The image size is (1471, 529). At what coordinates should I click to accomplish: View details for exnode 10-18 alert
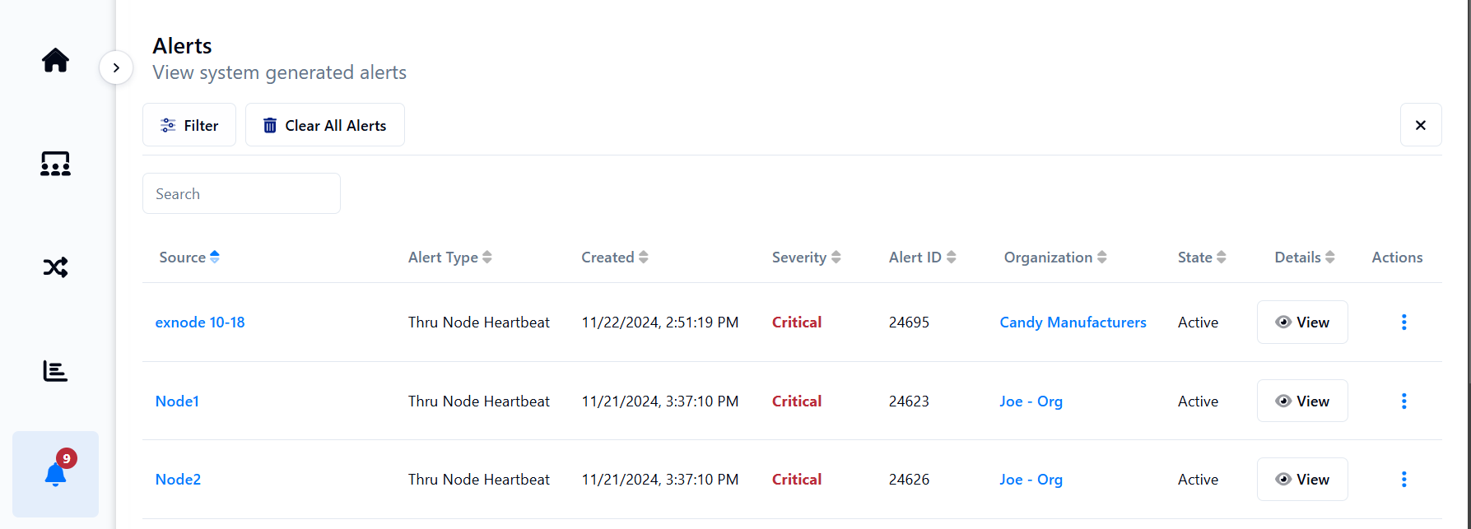[1301, 323]
